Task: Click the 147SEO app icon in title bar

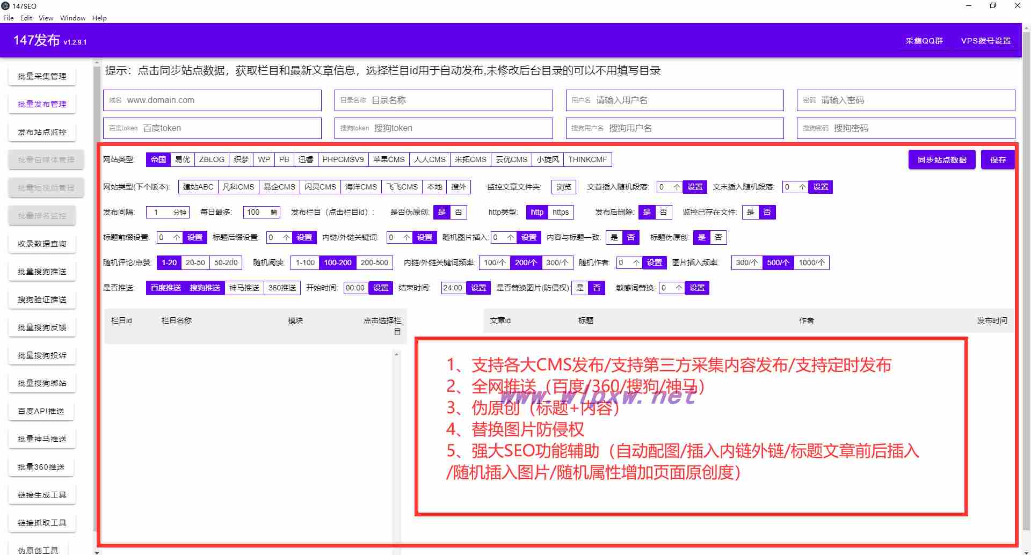Action: point(6,6)
